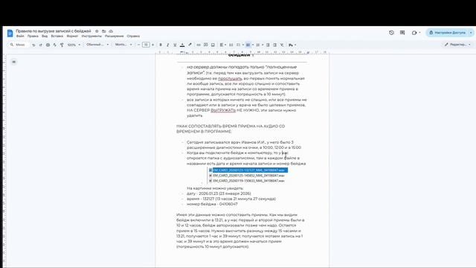Decrease the font size
Image resolution: width=476 pixels, height=268 pixels.
[x=139, y=45]
